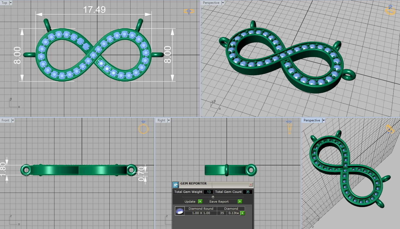400x229 pixels.
Task: Close the Gem Reporter panel
Action: point(251,185)
